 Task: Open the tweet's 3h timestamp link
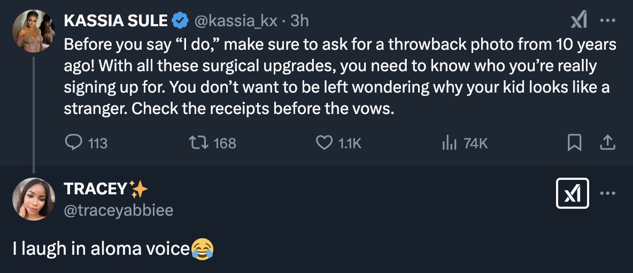[x=299, y=21]
